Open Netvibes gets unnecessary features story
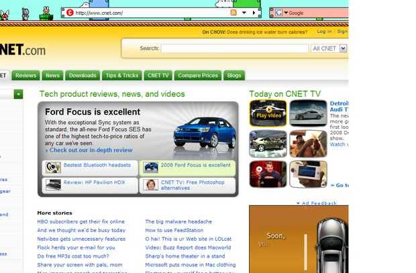416x273 pixels. click(81, 239)
